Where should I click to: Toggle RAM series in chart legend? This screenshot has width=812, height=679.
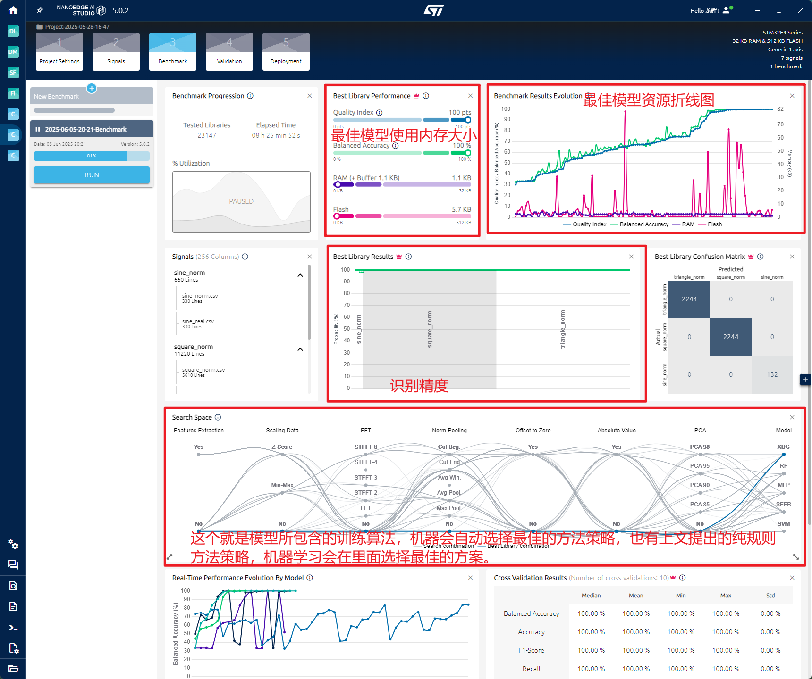pos(683,224)
